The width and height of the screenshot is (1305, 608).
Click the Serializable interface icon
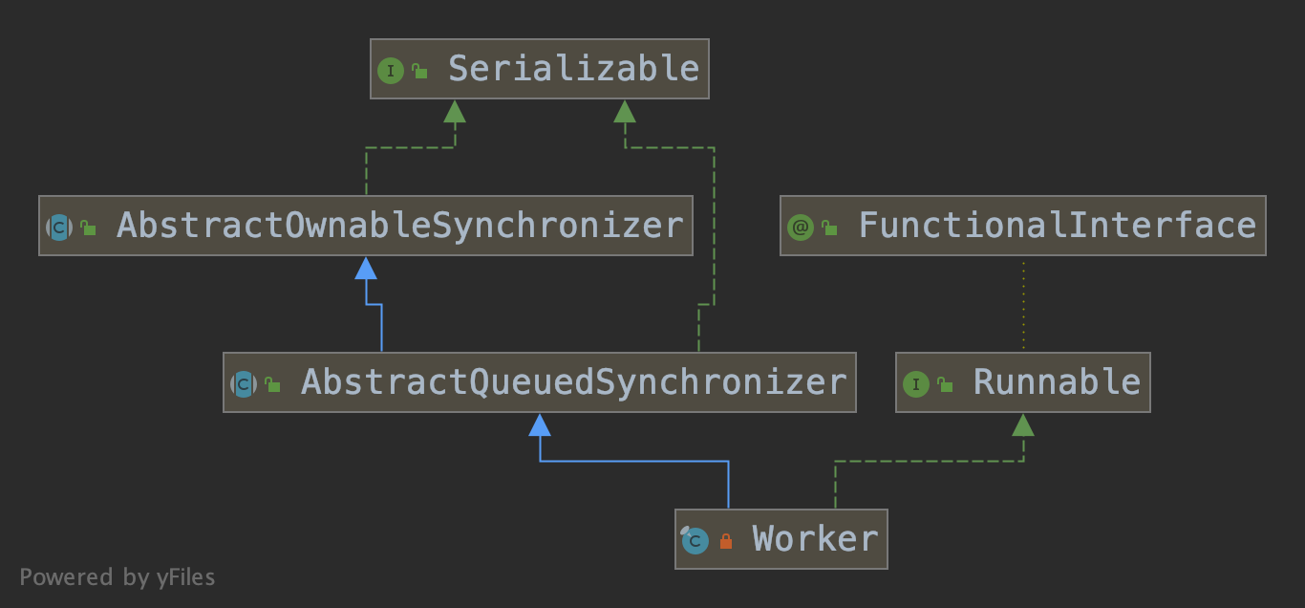391,70
